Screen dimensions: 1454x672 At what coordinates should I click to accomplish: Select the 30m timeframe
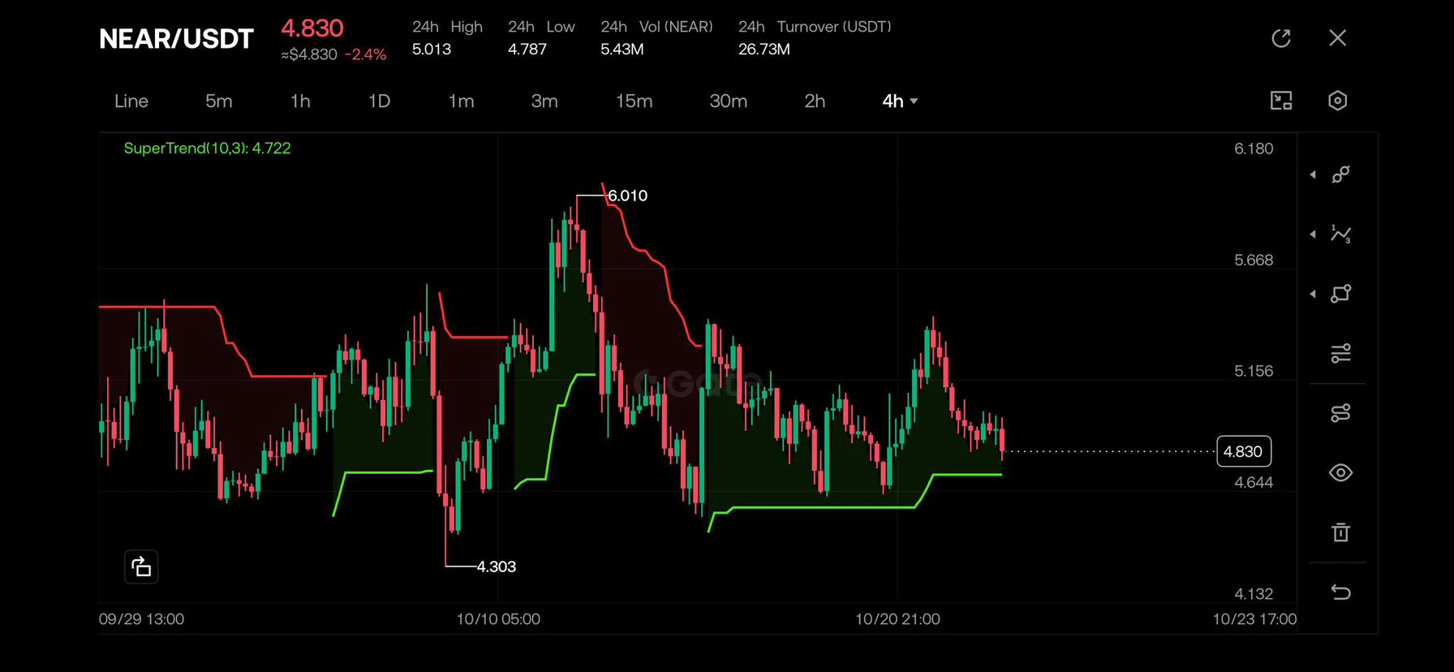coord(729,101)
